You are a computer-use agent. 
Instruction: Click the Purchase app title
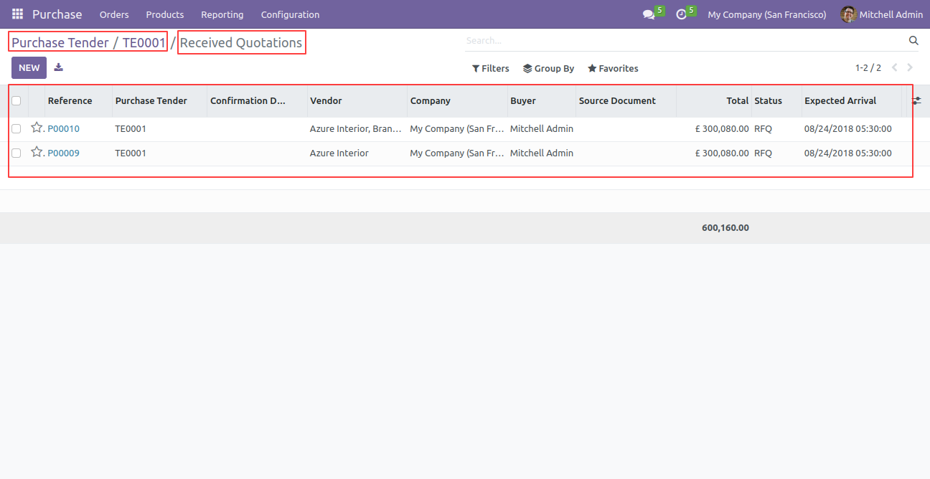click(x=57, y=14)
